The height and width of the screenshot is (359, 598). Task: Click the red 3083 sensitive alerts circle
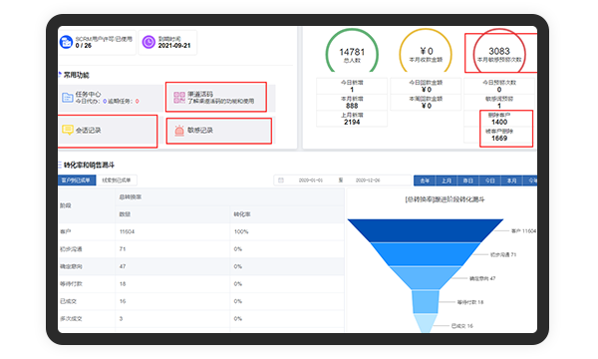[499, 52]
